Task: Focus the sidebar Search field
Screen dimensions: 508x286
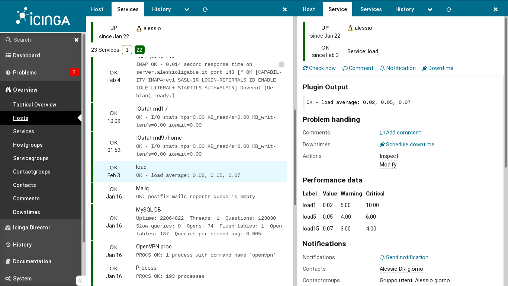Action: pos(42,40)
